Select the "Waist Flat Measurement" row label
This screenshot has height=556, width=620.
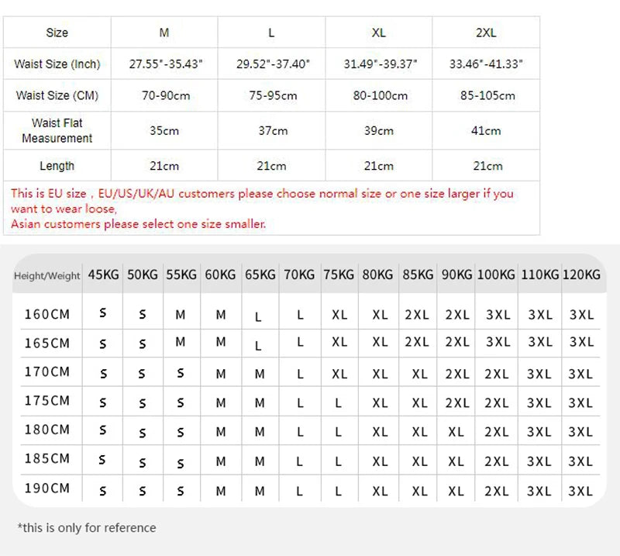pos(57,130)
